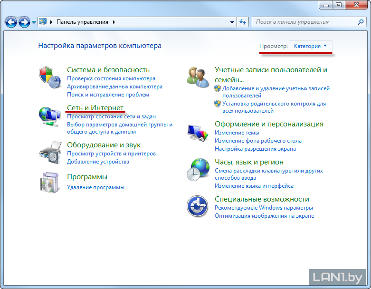Open 'Просмотр состояния сети и задач'

(112, 116)
